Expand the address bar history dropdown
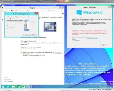Image resolution: width=114 pixels, height=91 pixels. [41, 11]
